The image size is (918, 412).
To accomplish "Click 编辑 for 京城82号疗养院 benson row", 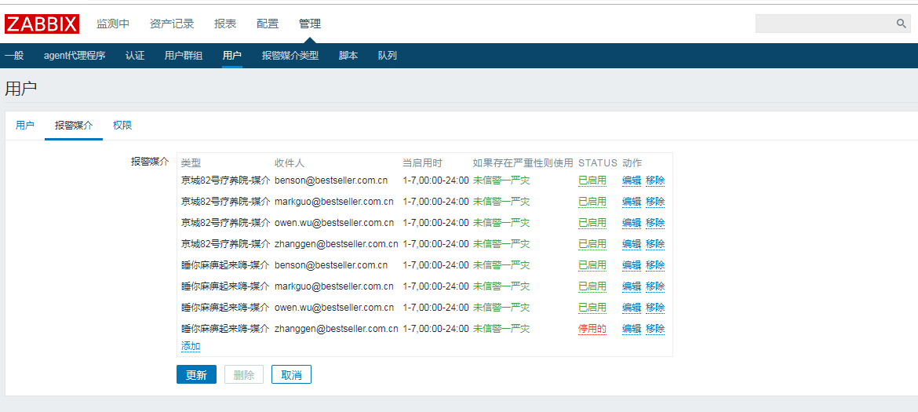I will tap(632, 180).
